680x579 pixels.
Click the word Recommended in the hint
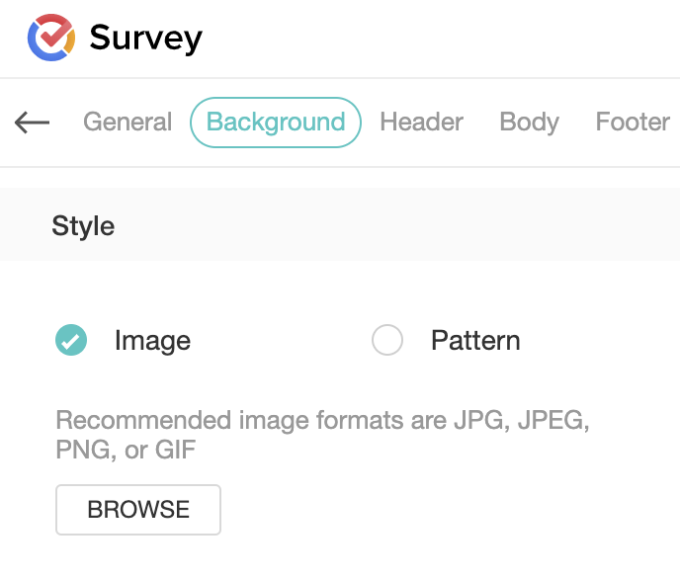tap(143, 421)
